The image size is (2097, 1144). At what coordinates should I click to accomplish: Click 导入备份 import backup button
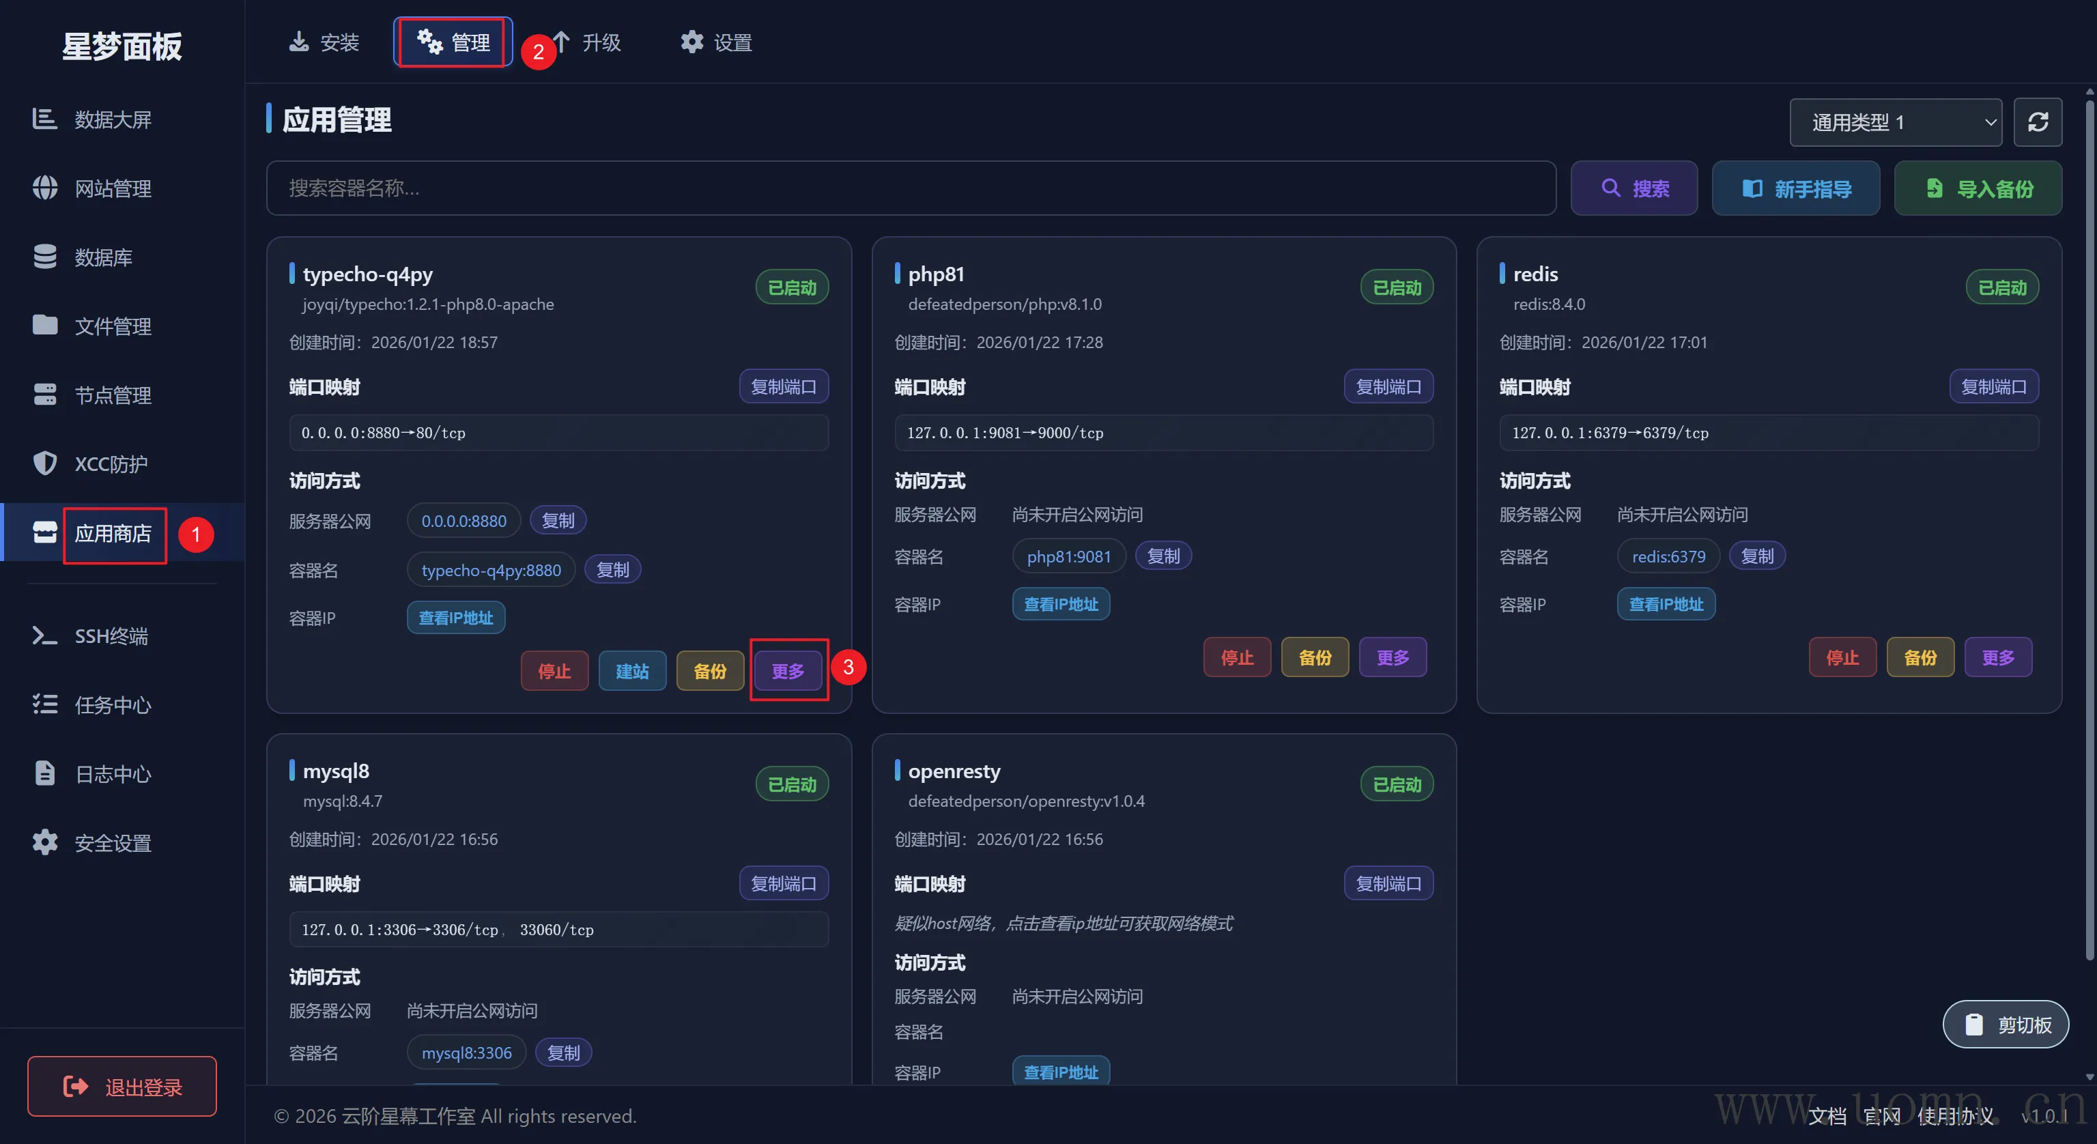(x=1978, y=189)
